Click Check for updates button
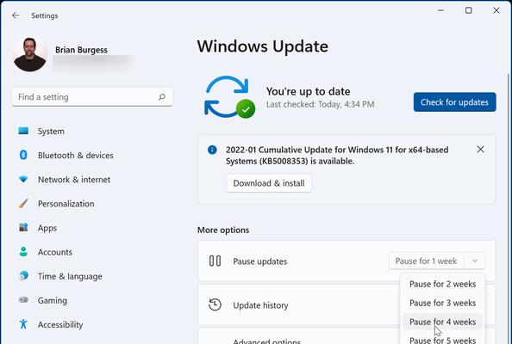This screenshot has height=344, width=512. 454,102
